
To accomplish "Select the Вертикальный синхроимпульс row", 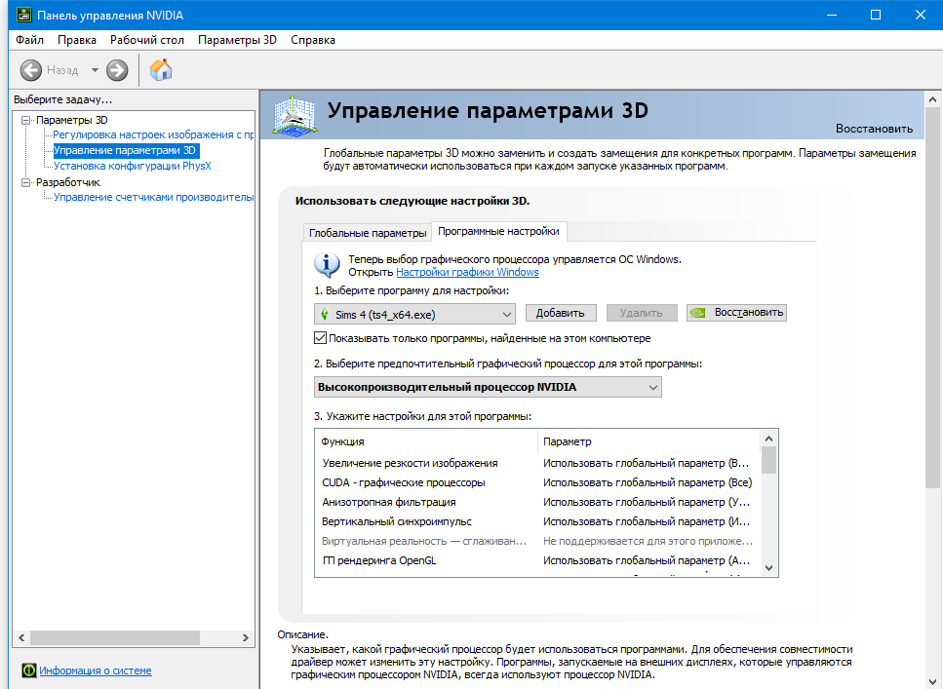I will click(x=536, y=521).
